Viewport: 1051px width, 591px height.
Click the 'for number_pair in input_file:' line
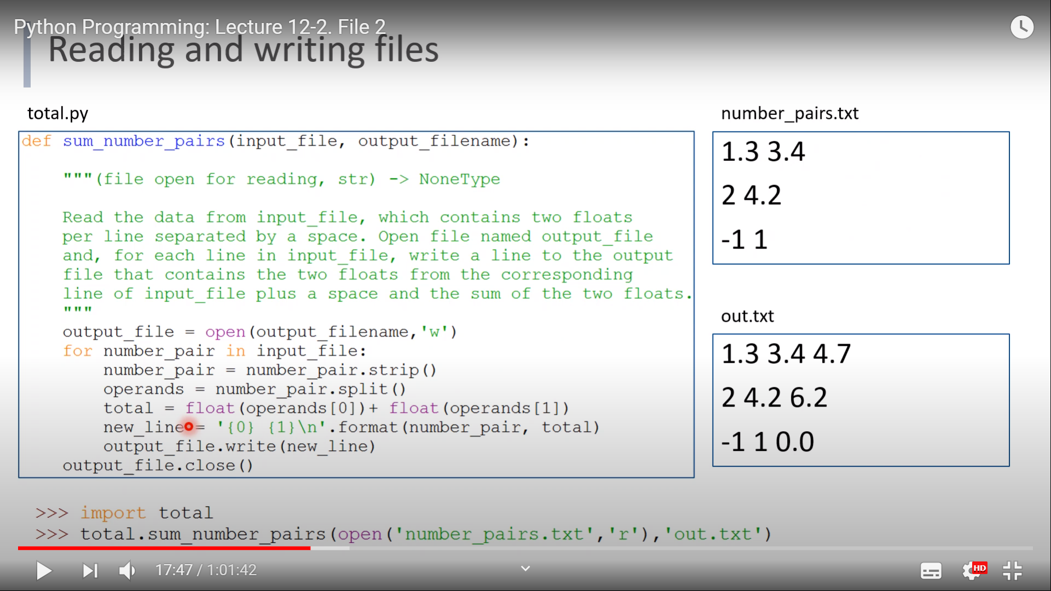coord(215,351)
